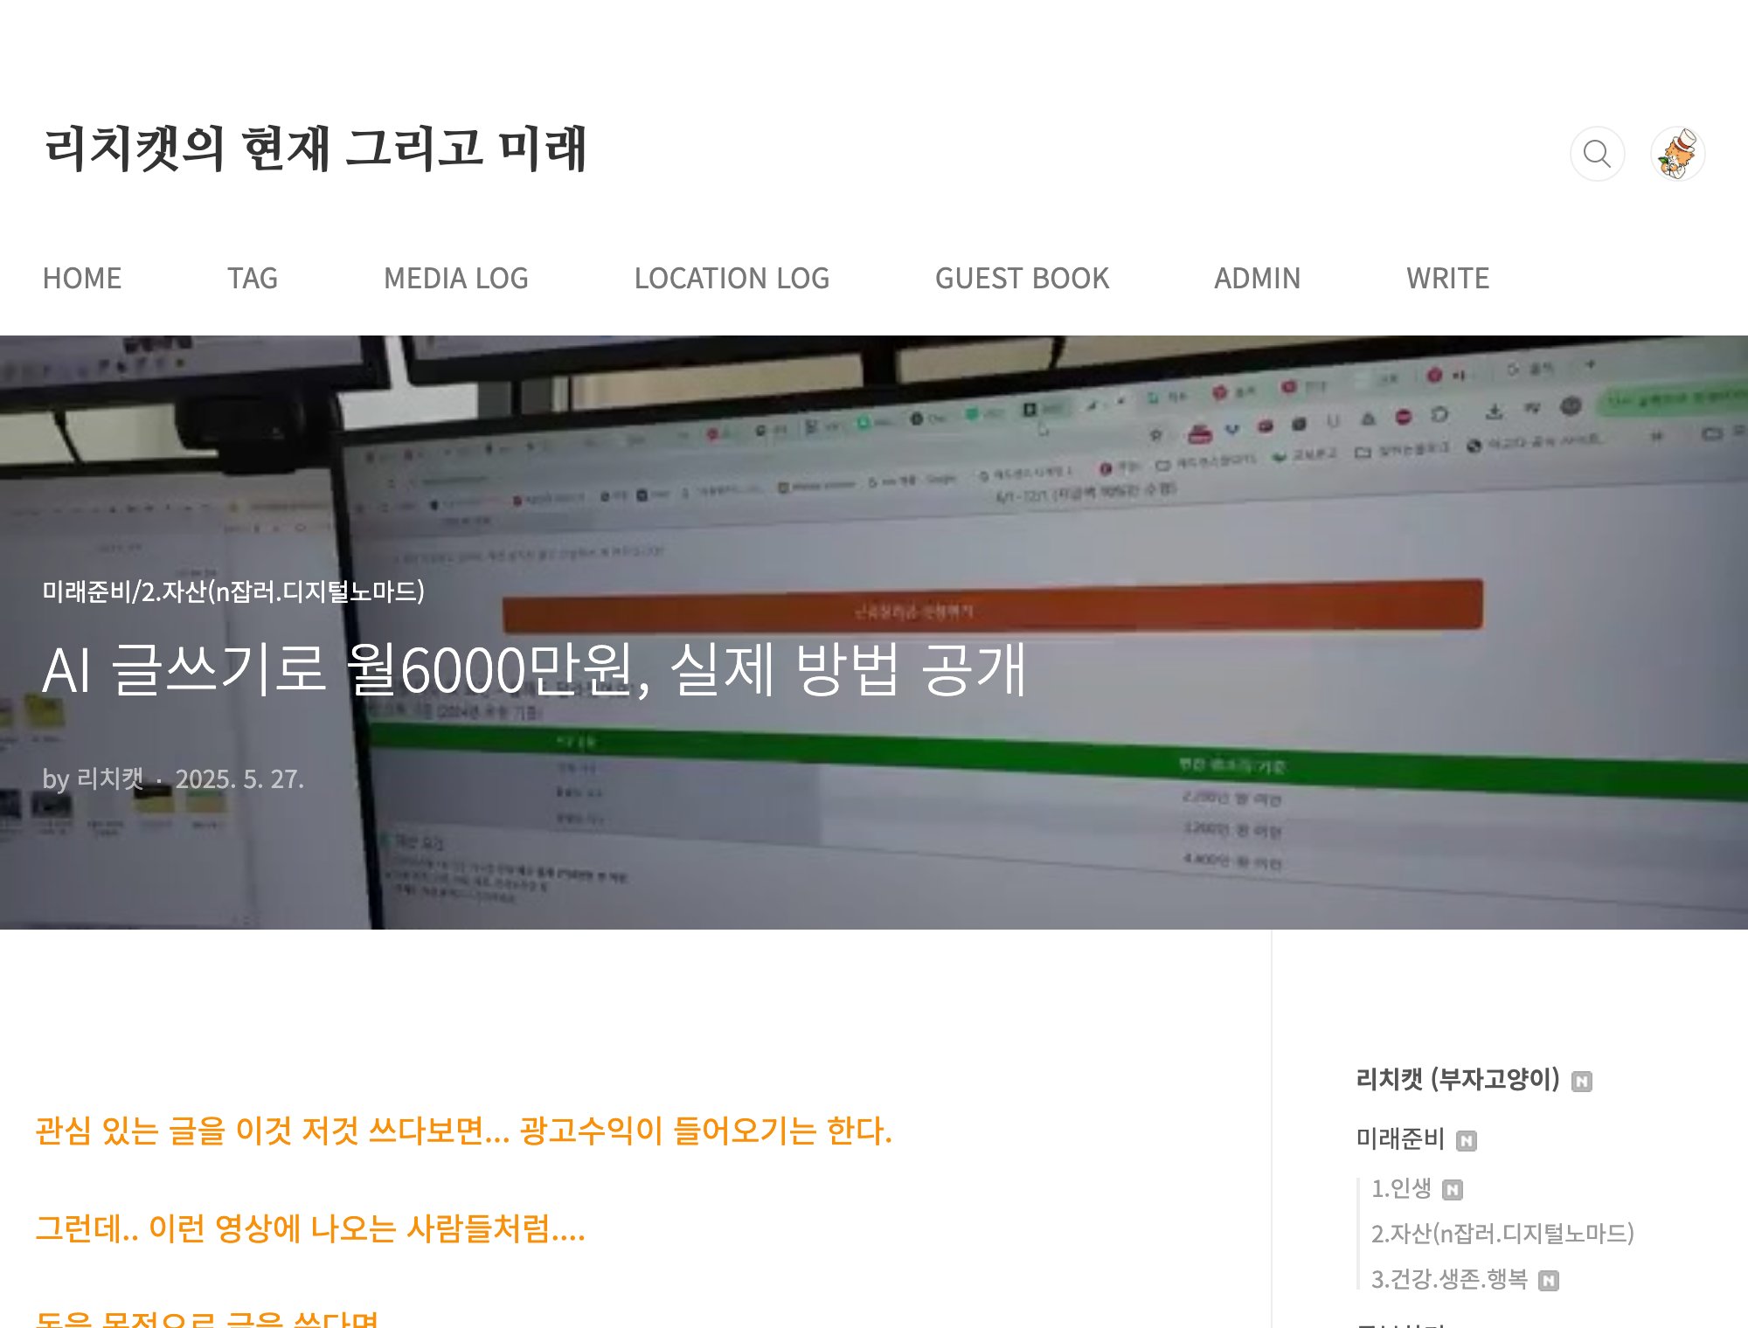Open the post category link 미래준비/2.자산(n잡러.디지털노마드)
This screenshot has height=1328, width=1748.
[233, 591]
